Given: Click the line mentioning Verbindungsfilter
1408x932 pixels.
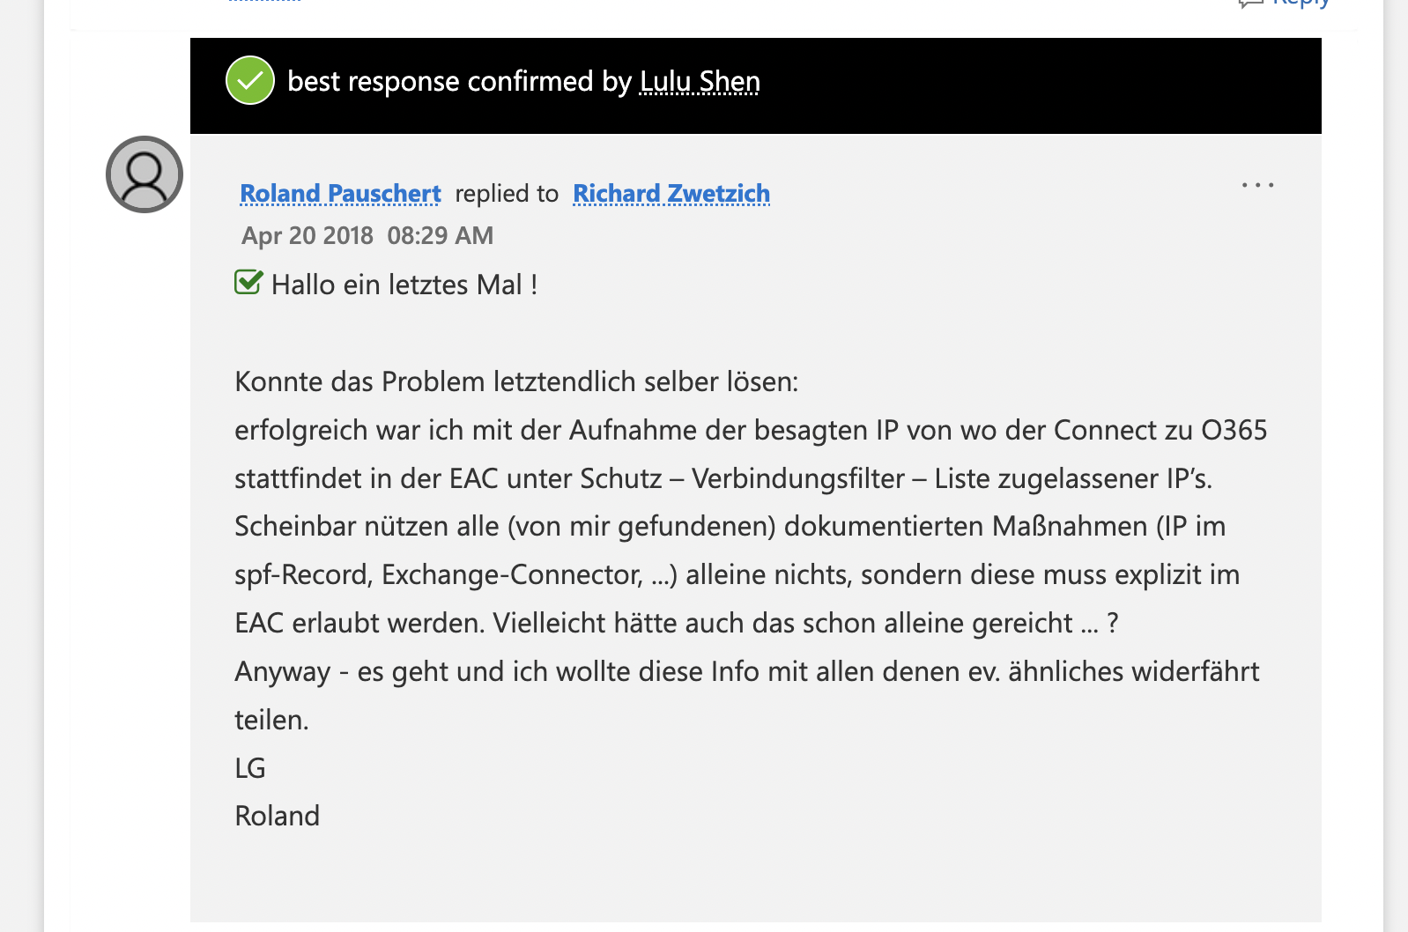Looking at the screenshot, I should pyautogui.click(x=723, y=478).
